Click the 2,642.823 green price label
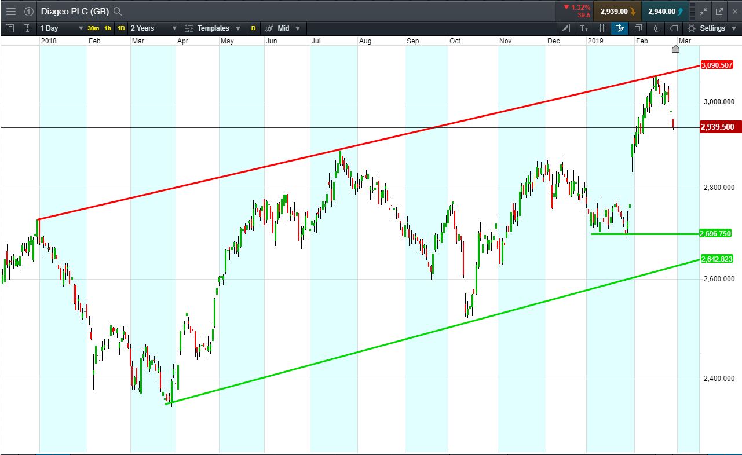The image size is (742, 455). 716,259
